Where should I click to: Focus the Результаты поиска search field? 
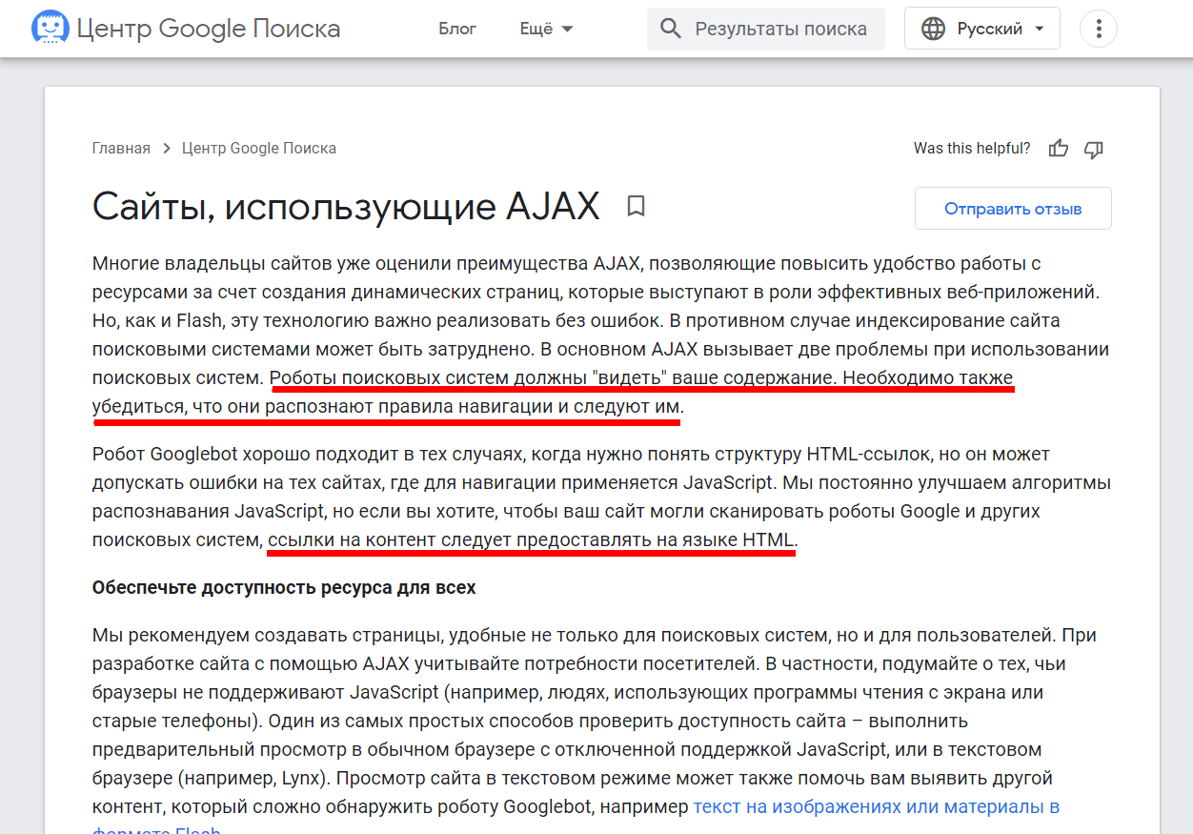766,29
